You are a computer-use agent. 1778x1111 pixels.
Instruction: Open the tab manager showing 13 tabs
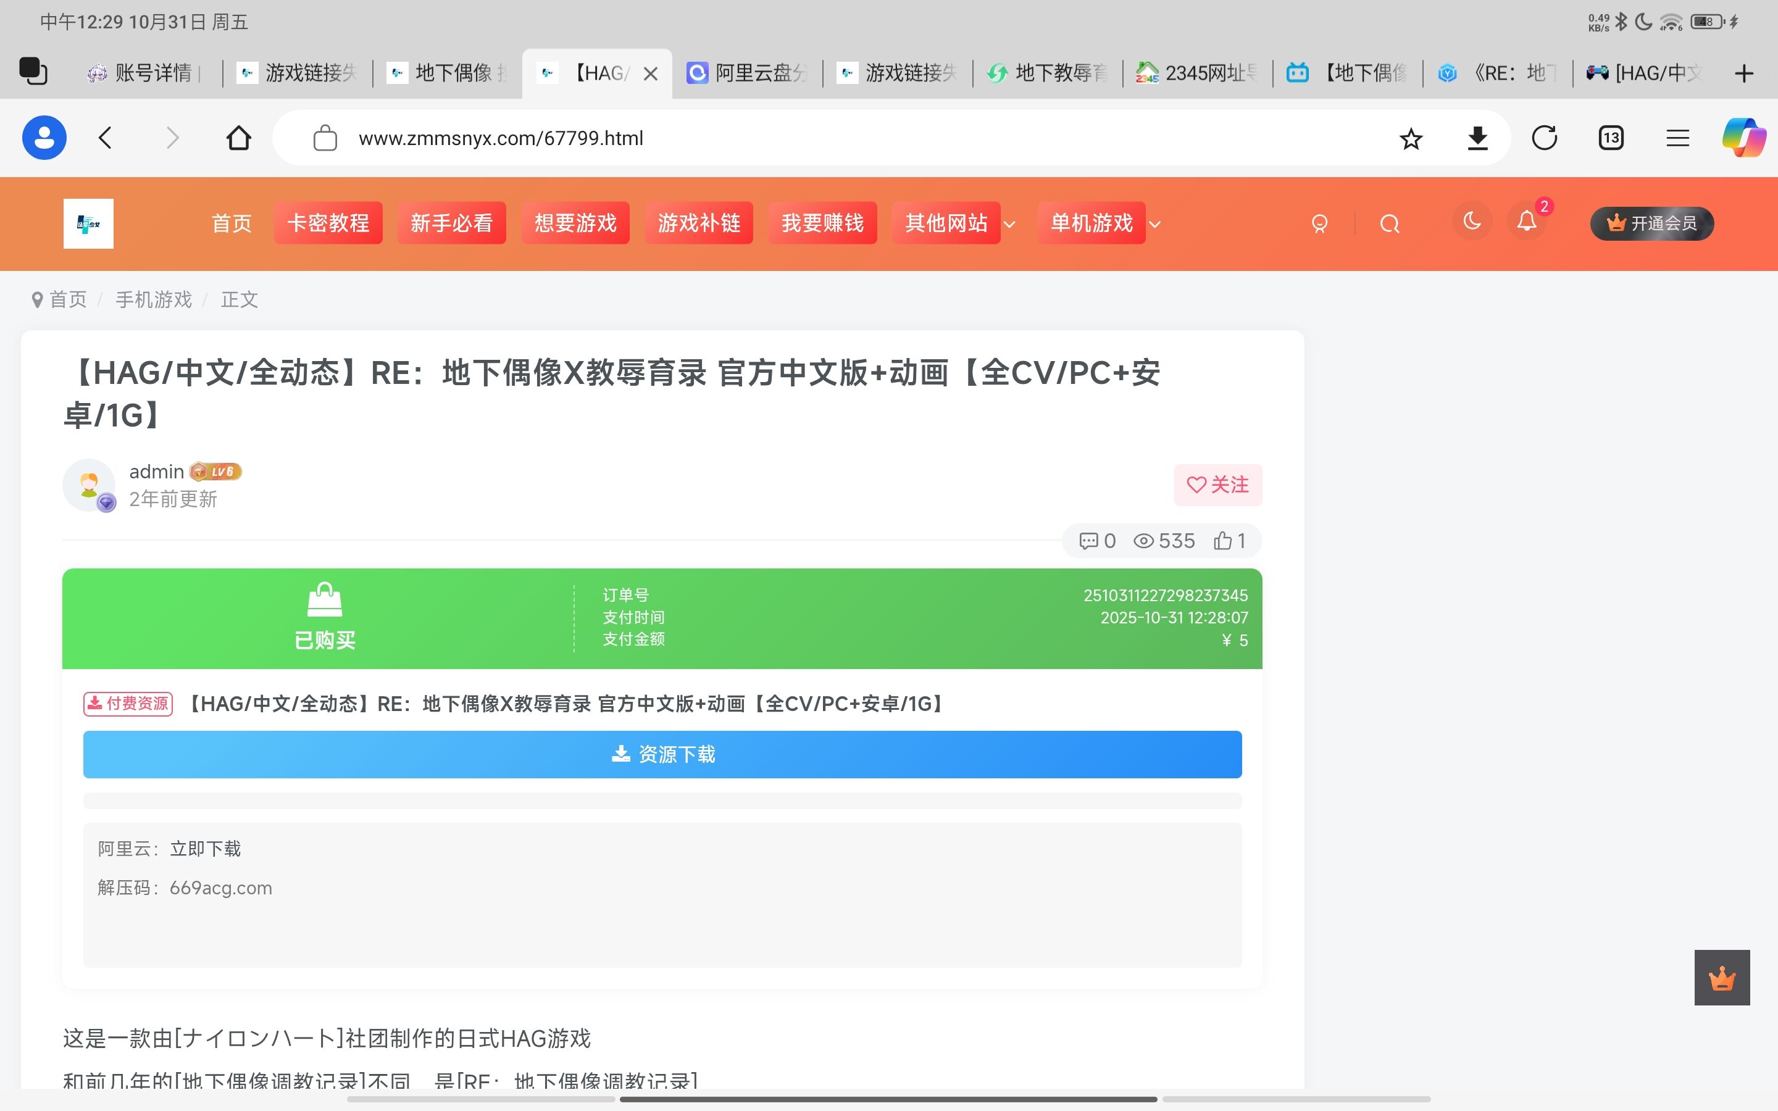point(1609,138)
